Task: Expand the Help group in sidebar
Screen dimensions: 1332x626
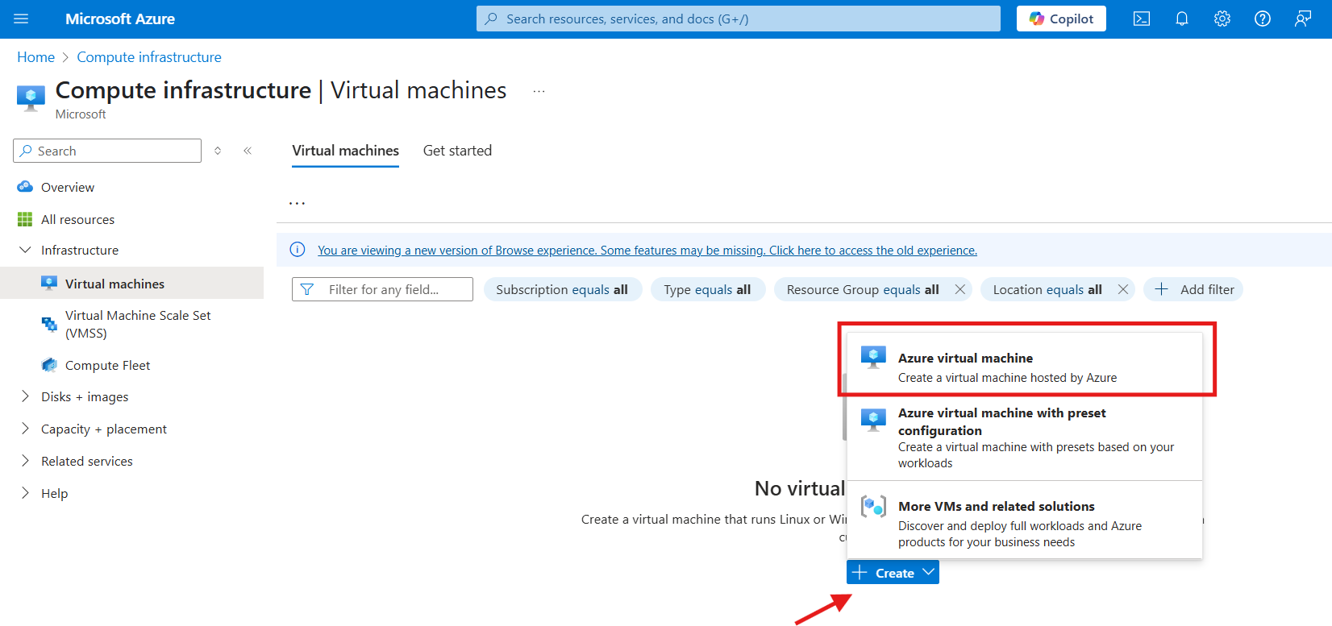Action: tap(25, 493)
